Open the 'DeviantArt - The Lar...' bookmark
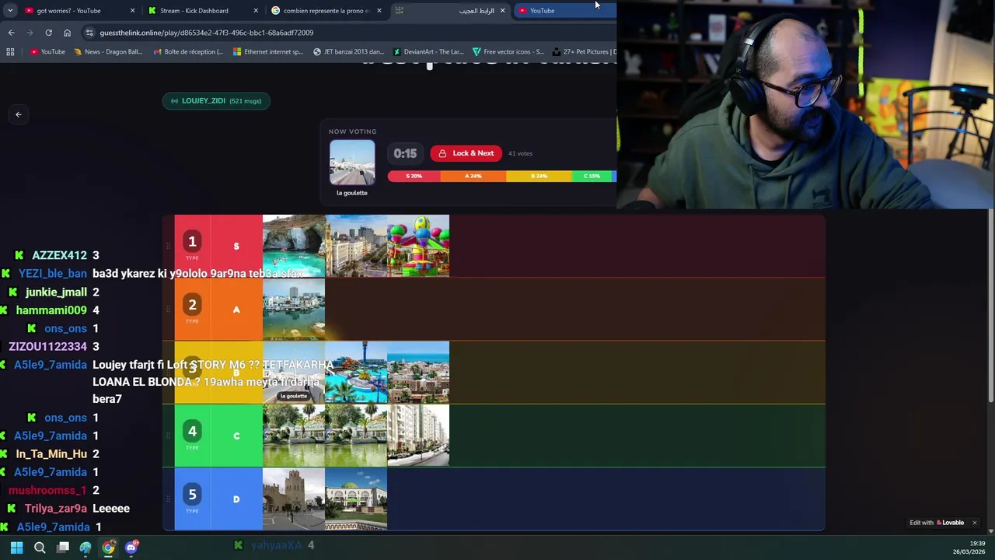Image resolution: width=995 pixels, height=560 pixels. point(428,52)
